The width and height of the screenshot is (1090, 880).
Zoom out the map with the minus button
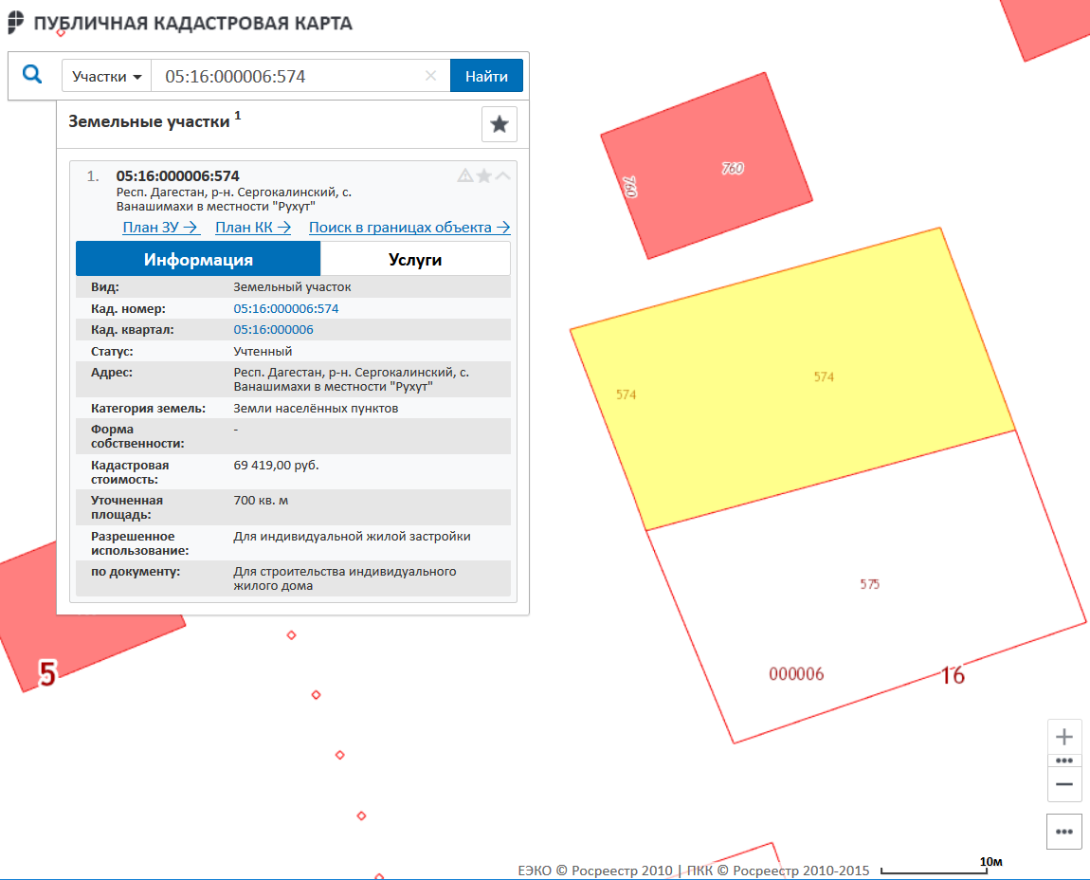tap(1063, 784)
